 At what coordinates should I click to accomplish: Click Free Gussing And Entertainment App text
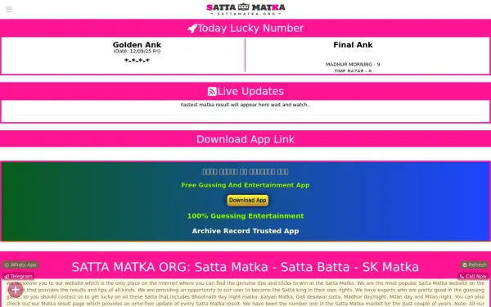click(245, 185)
